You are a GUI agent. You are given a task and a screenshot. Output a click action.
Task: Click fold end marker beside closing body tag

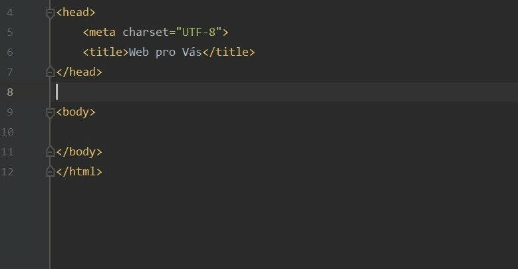click(50, 151)
